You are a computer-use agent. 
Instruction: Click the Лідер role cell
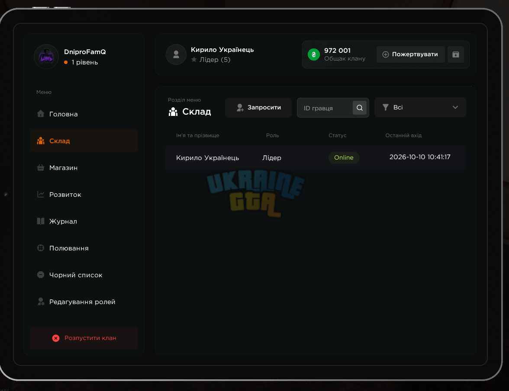click(272, 158)
